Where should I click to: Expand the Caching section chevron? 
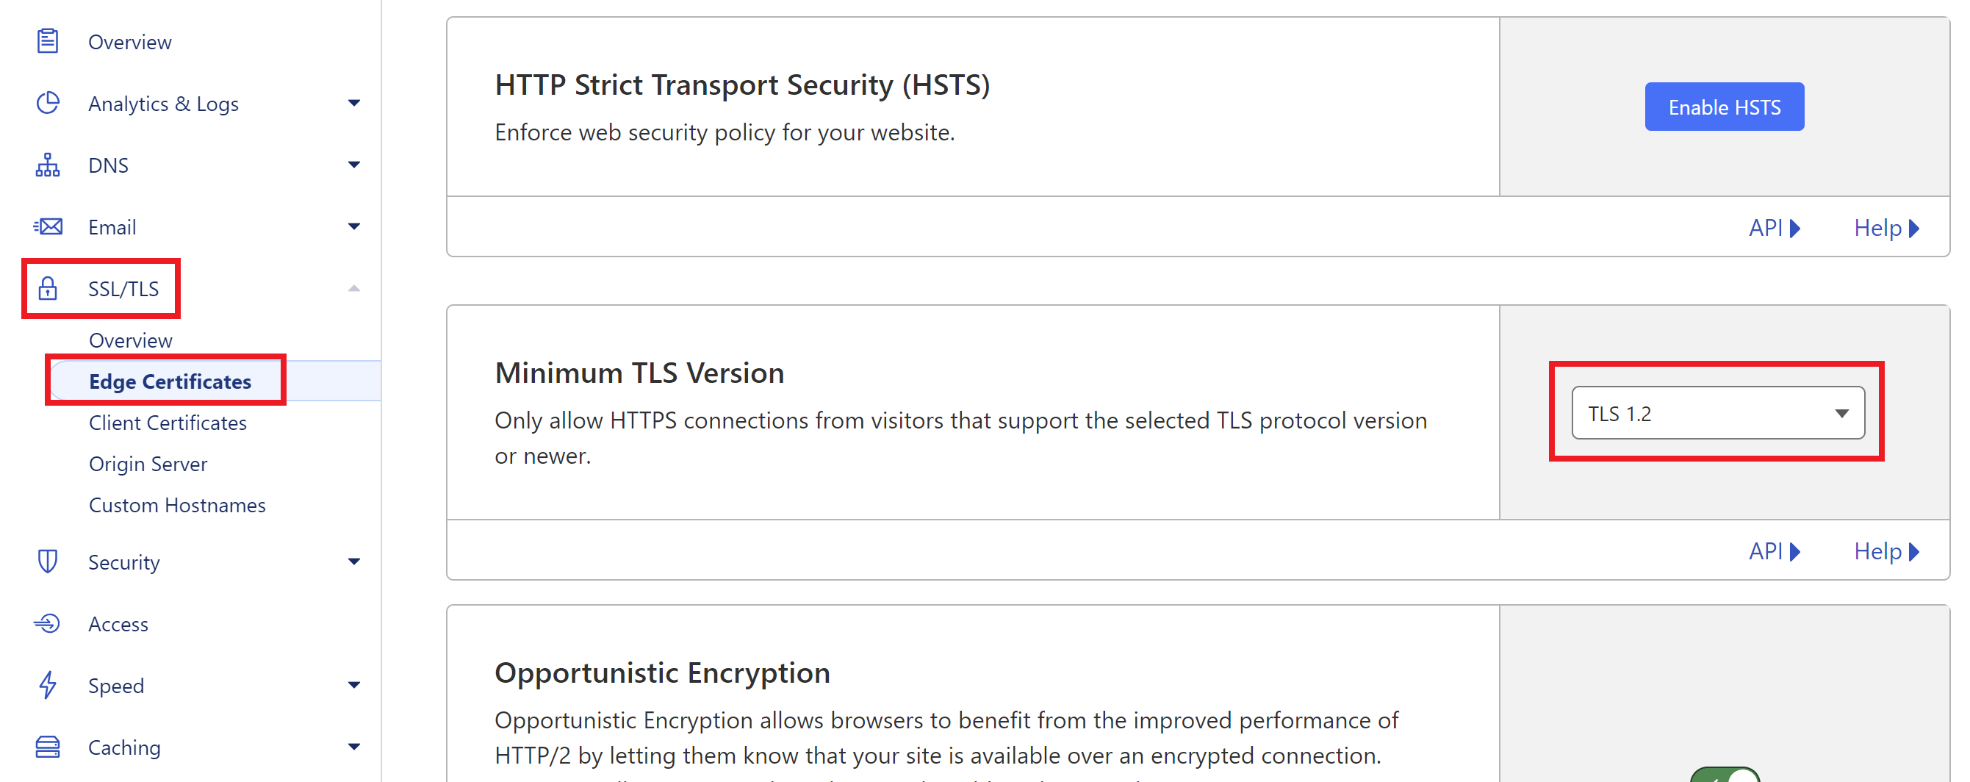coord(353,747)
